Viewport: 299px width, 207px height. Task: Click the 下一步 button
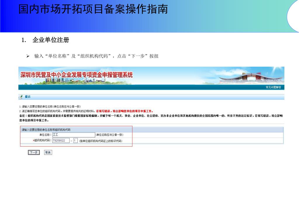[x=34, y=152]
